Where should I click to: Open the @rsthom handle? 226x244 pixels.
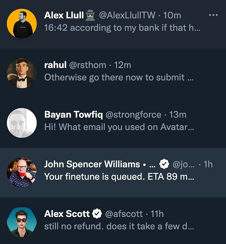(88, 65)
